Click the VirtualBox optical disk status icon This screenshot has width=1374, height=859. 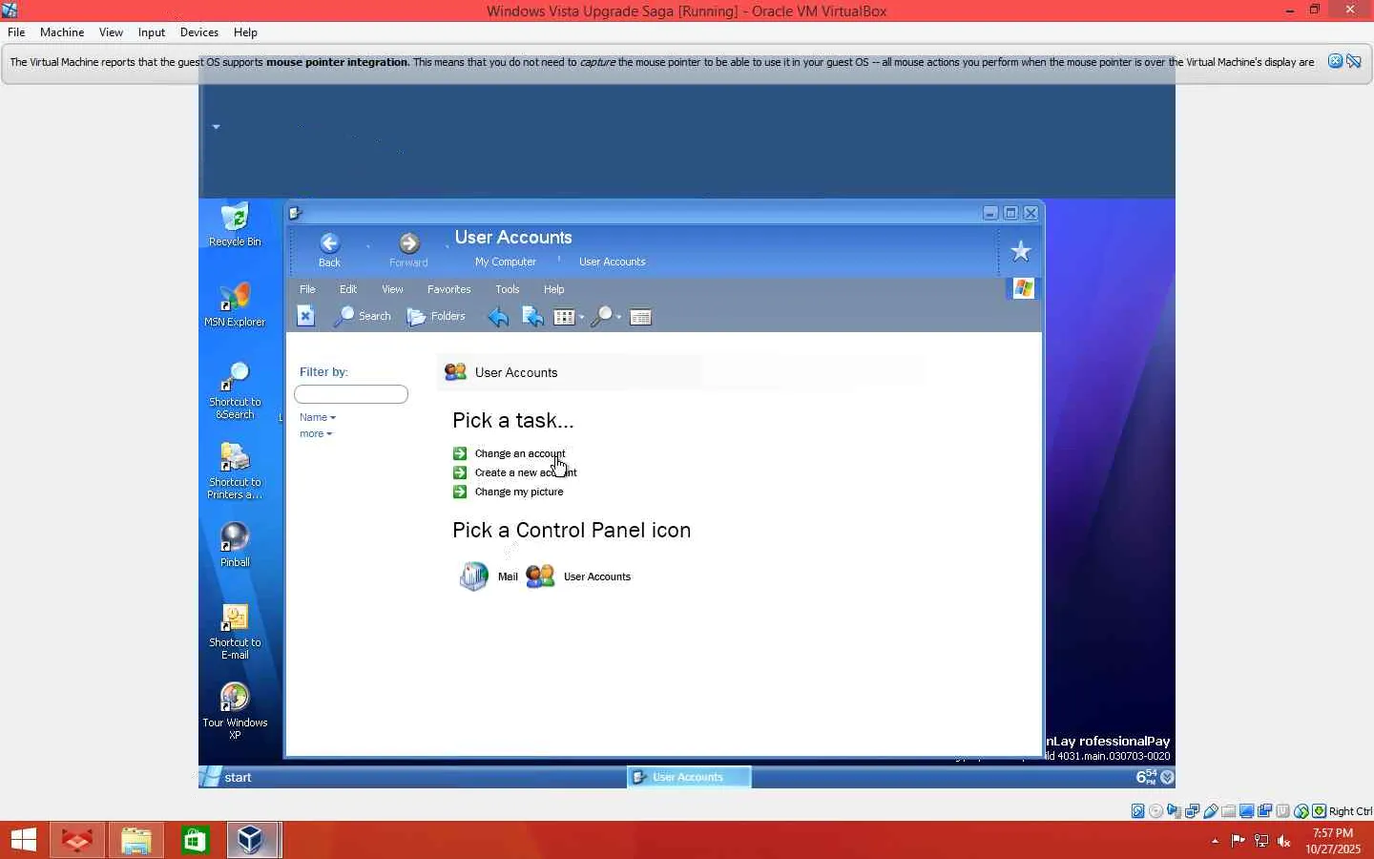pyautogui.click(x=1156, y=811)
